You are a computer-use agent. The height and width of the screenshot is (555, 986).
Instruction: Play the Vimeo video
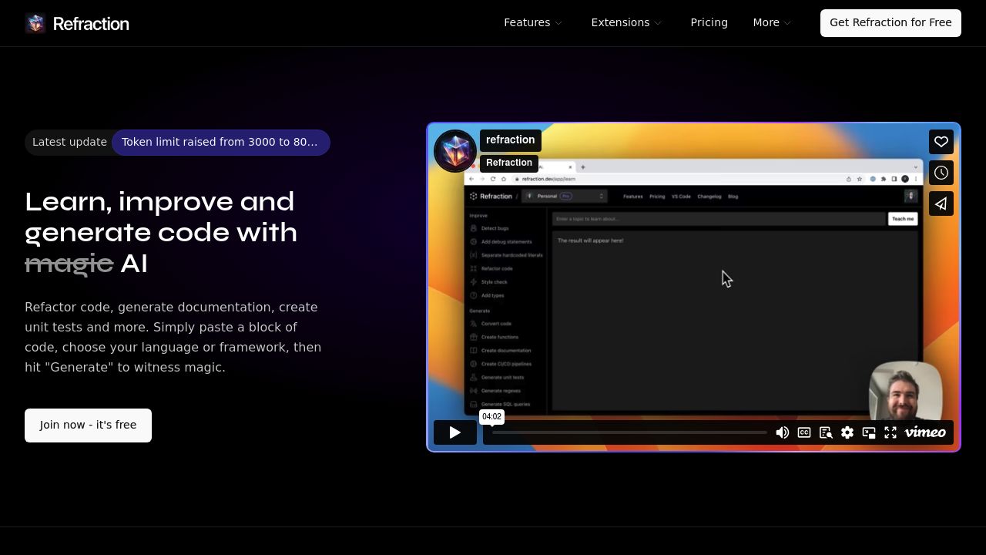click(455, 432)
